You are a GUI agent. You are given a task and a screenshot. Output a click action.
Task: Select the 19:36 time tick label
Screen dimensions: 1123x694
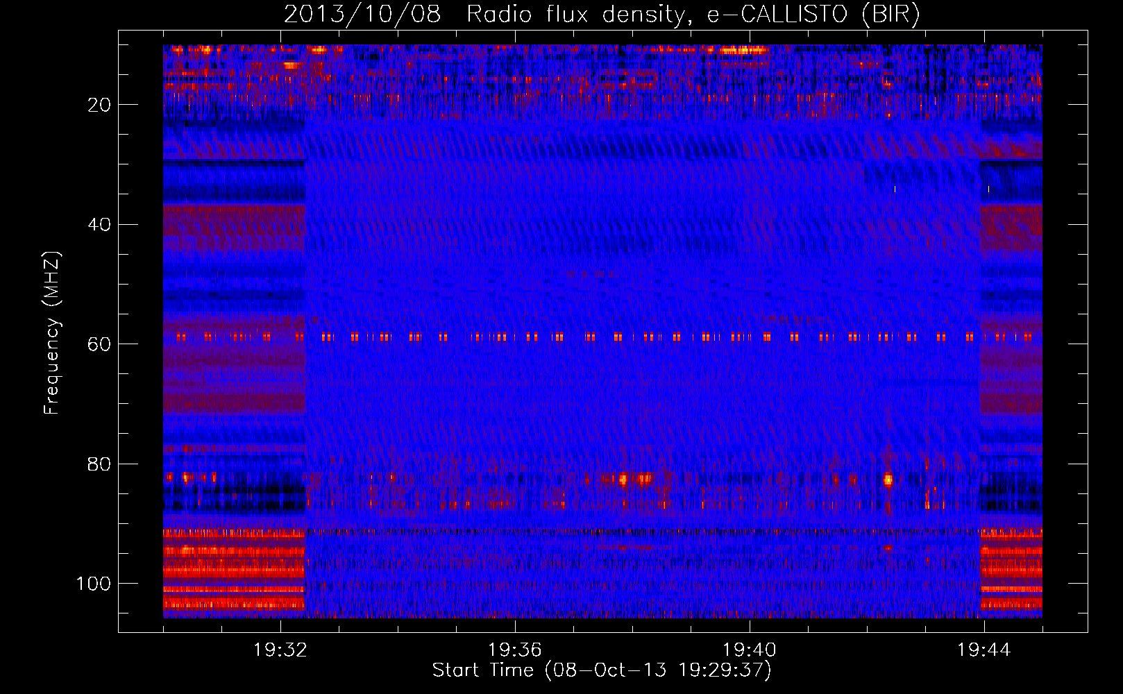pos(514,650)
